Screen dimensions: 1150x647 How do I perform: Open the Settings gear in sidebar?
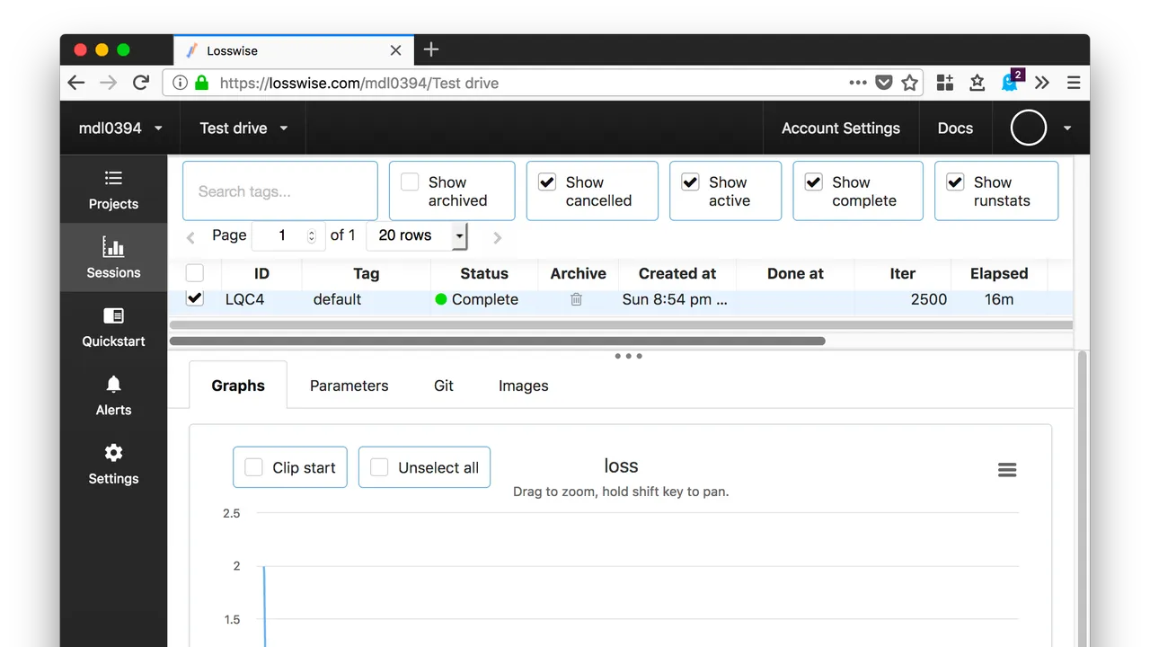(x=113, y=453)
